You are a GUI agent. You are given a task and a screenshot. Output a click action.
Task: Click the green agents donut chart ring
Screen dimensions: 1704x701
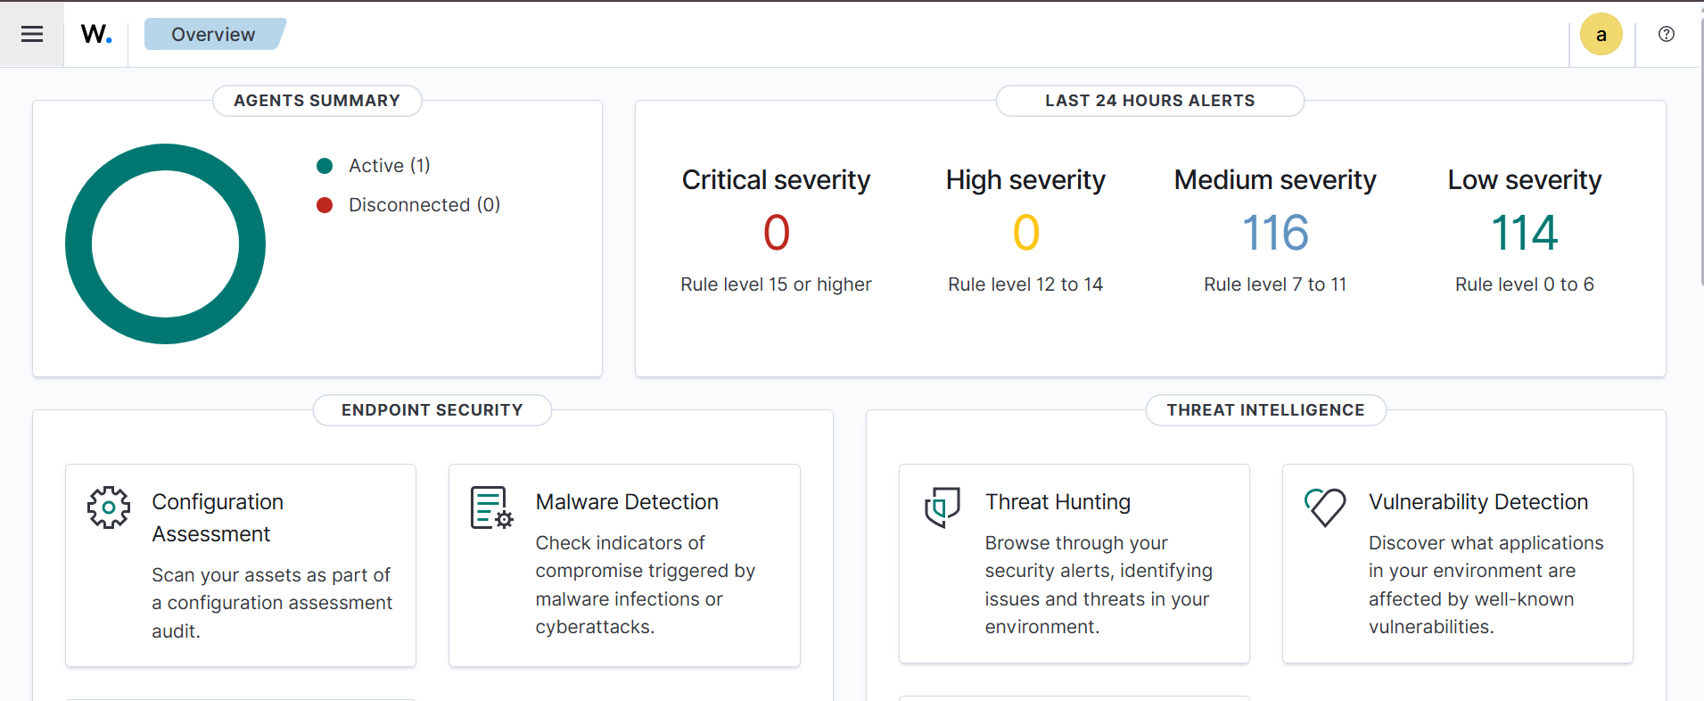[78, 243]
